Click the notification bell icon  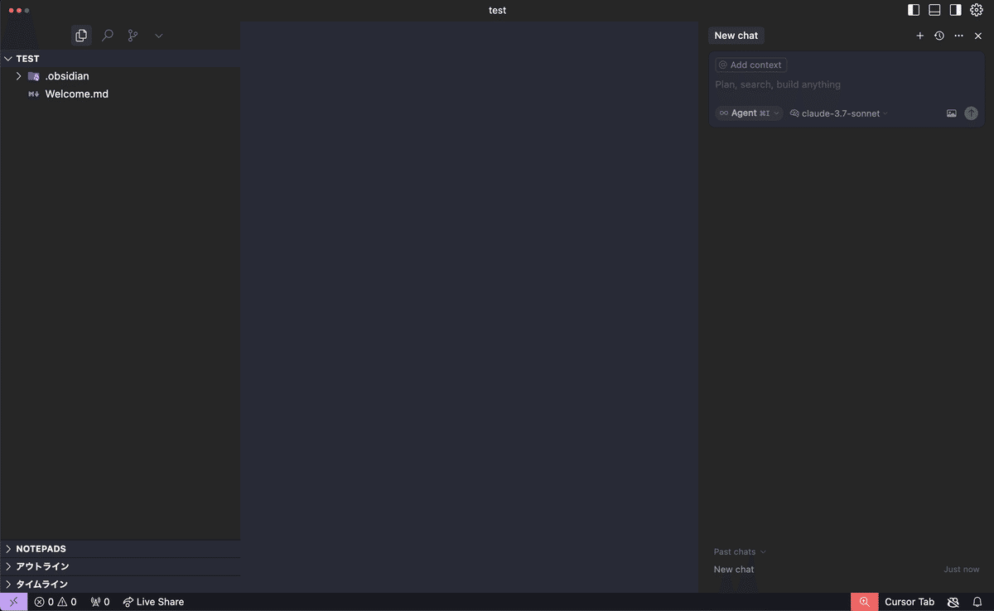click(977, 602)
